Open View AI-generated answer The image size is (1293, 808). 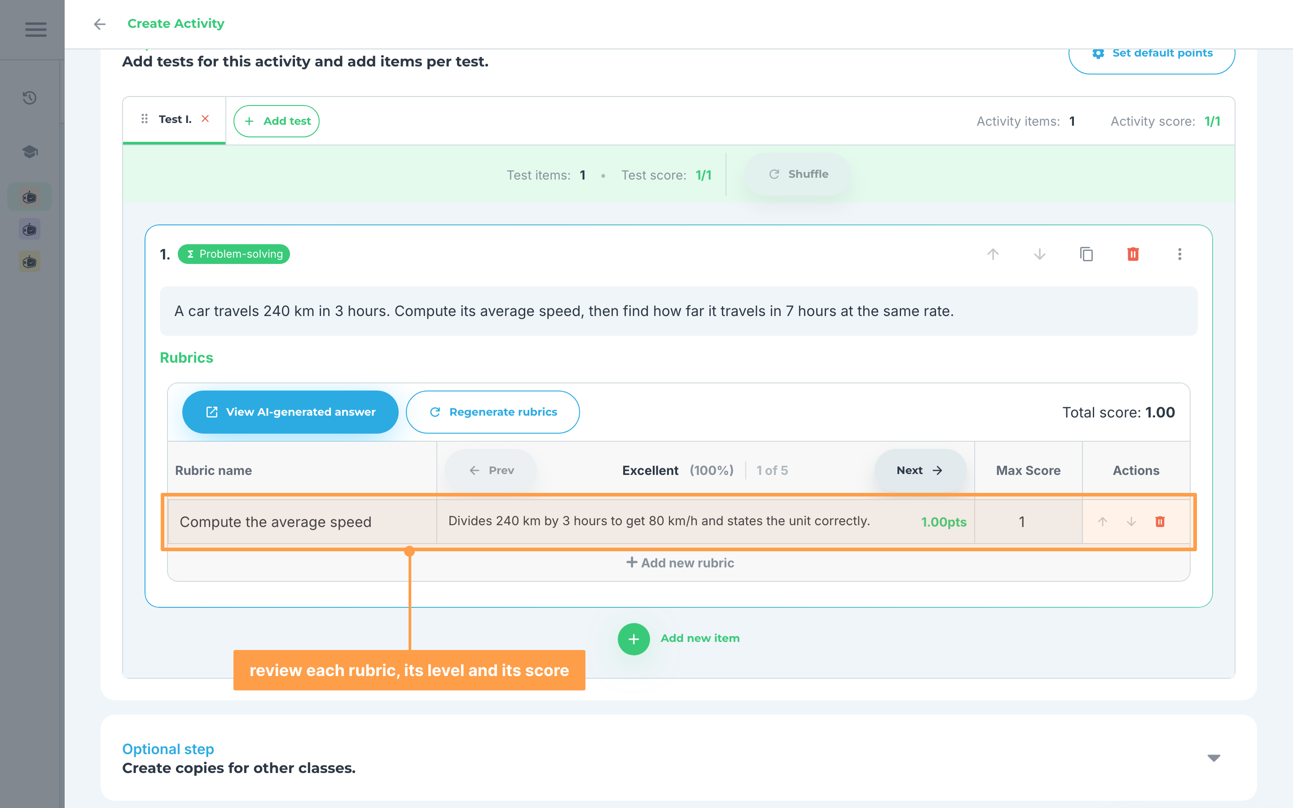[290, 412]
